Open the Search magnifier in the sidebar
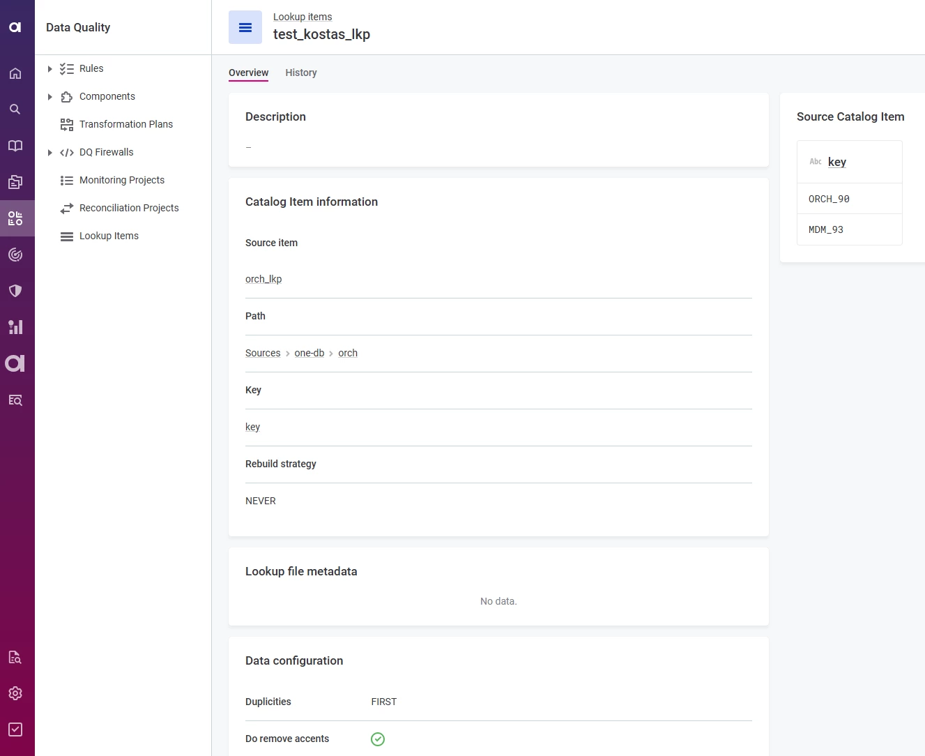 coord(15,109)
